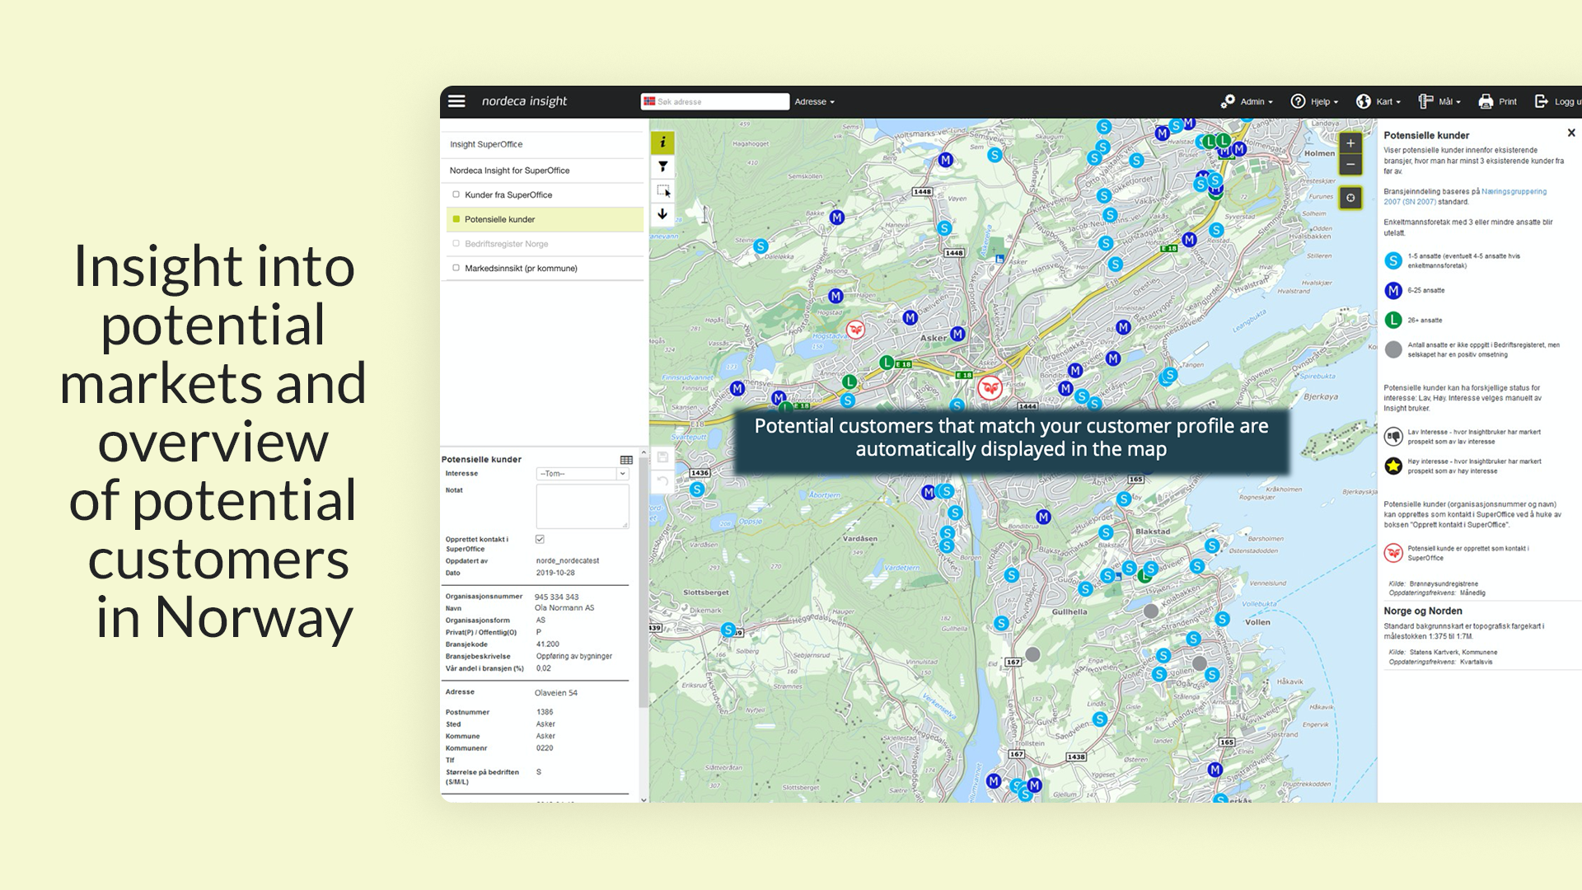
Task: Click the Mål measure icon
Action: [1425, 101]
